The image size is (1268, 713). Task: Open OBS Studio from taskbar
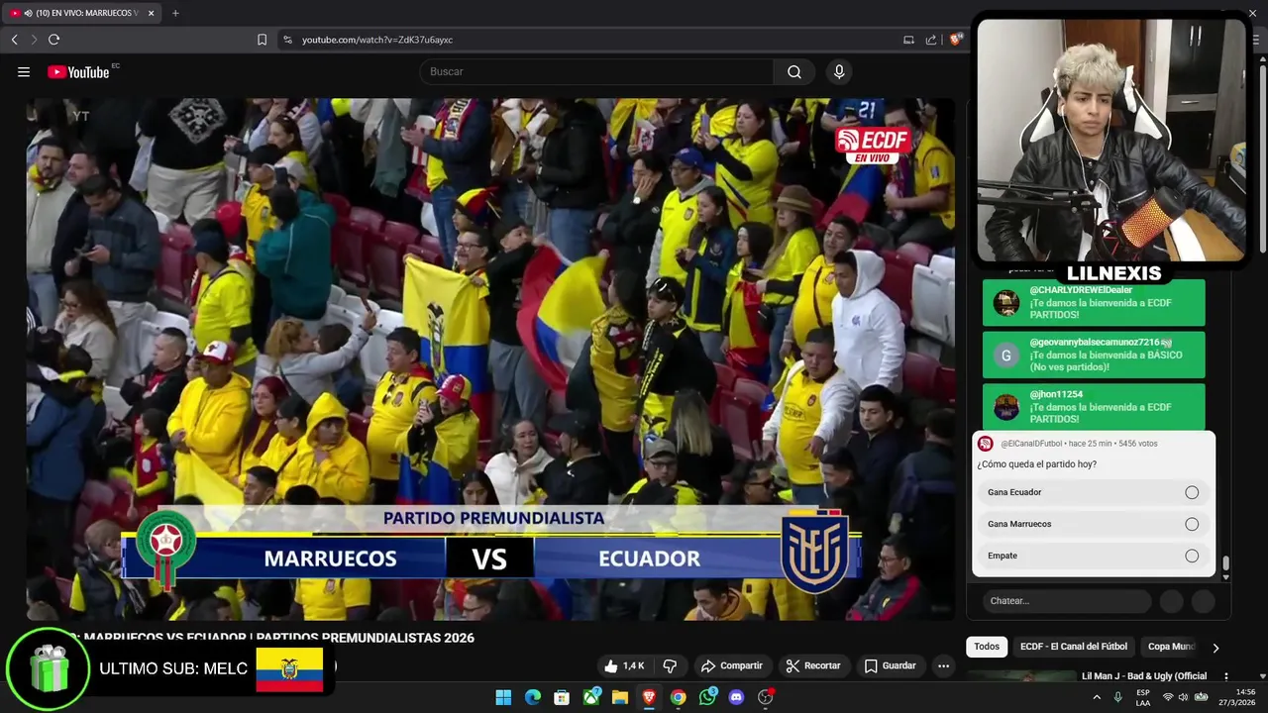click(765, 697)
